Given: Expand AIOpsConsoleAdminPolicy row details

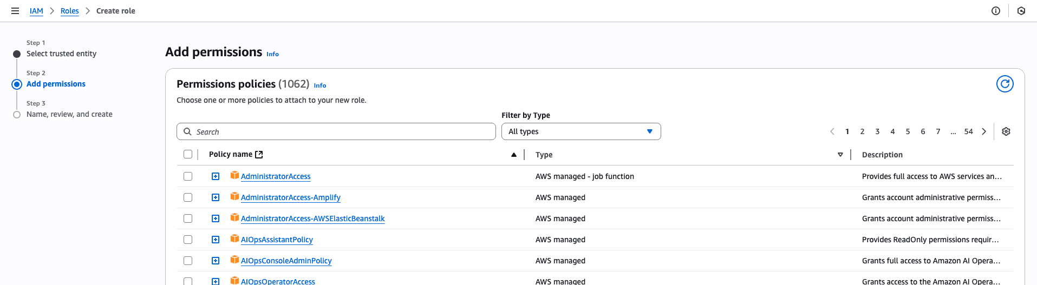Looking at the screenshot, I should pyautogui.click(x=216, y=261).
